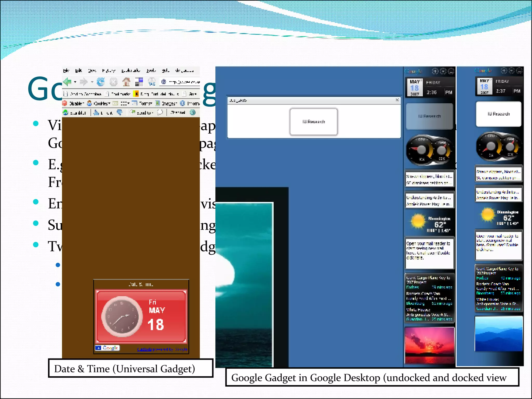Screen dimensions: 532x399
Task: Open the History menu in browser
Action: click(x=109, y=70)
